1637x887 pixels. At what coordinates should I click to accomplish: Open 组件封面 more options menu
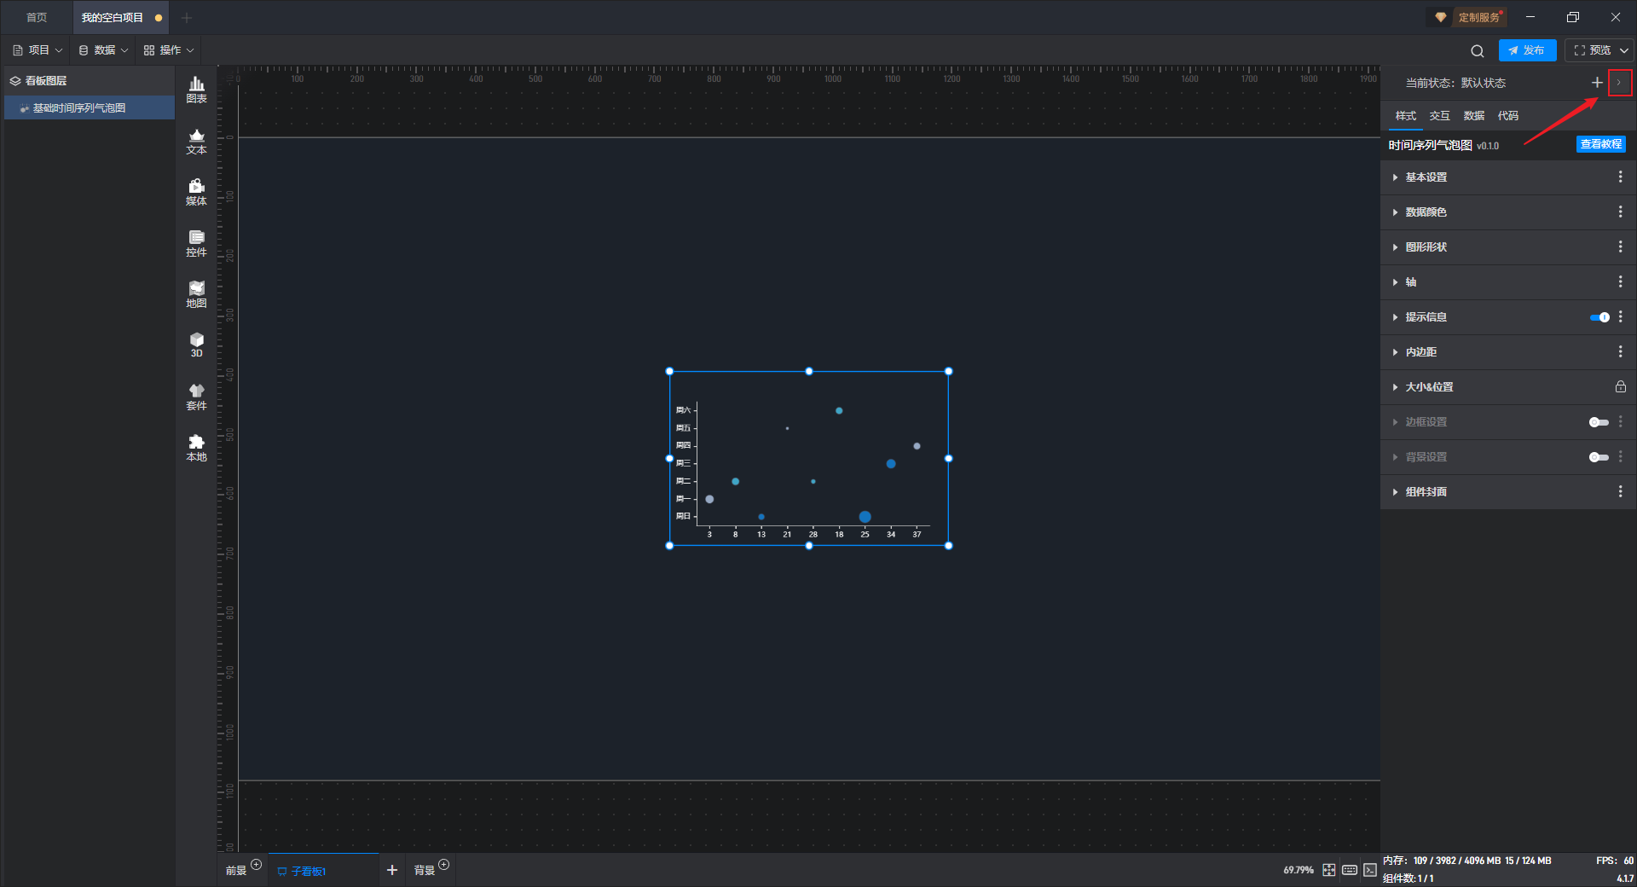click(1620, 491)
